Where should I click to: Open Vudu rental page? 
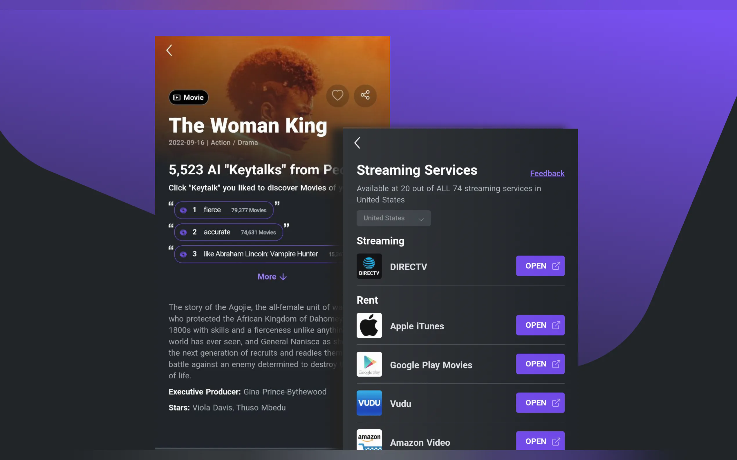tap(540, 403)
